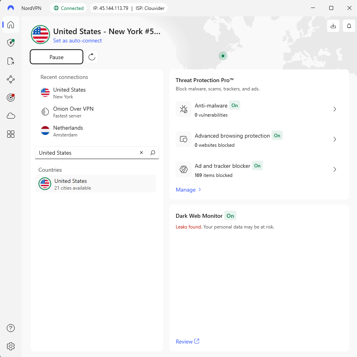This screenshot has width=357, height=357.
Task: Open the apps grid icon in the sidebar
Action: 10,134
